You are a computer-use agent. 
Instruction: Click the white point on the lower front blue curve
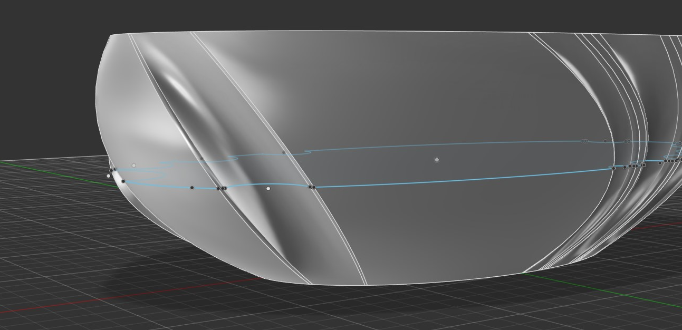pos(268,188)
